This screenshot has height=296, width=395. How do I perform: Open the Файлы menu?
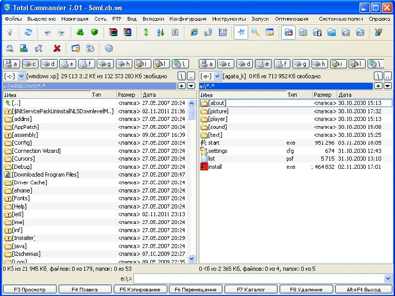(13, 19)
